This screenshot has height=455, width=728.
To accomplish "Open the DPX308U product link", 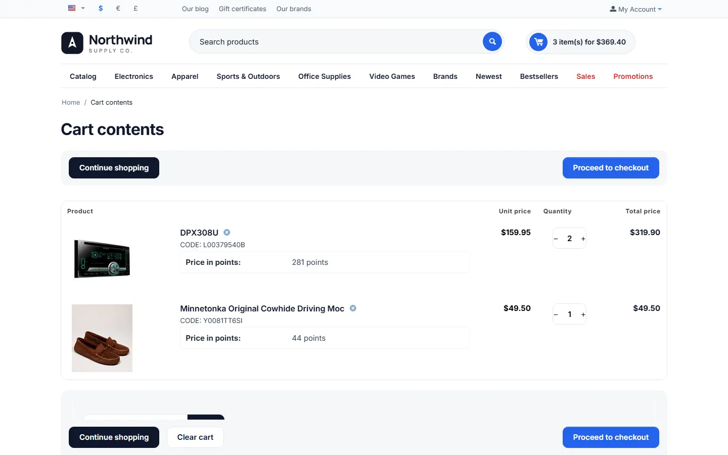I will [x=199, y=233].
